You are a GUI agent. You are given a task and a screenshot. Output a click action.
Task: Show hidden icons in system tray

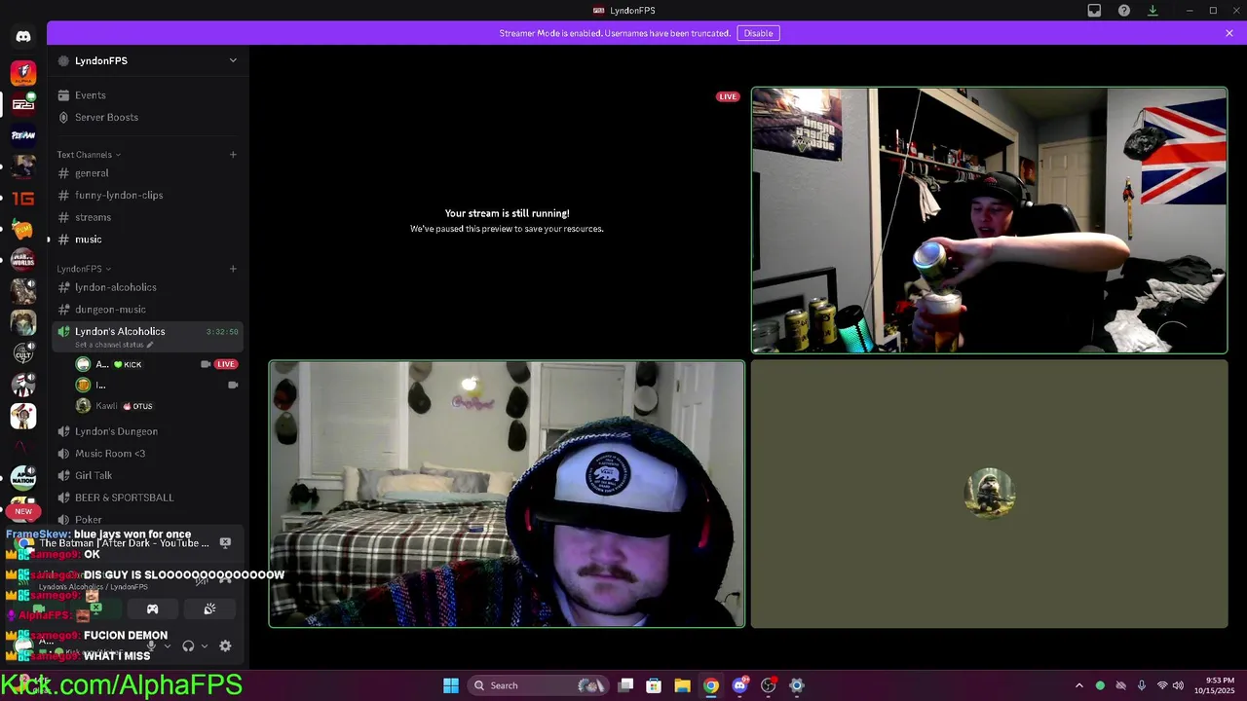coord(1078,685)
